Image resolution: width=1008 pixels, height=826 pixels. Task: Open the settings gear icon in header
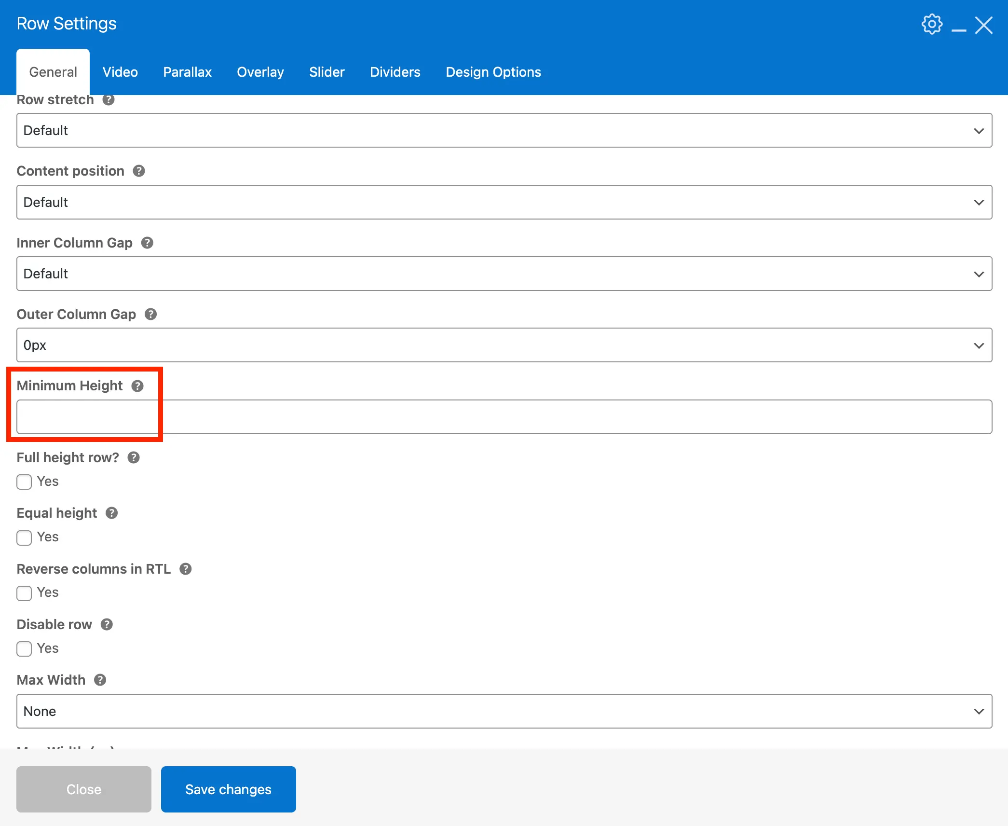(x=931, y=24)
